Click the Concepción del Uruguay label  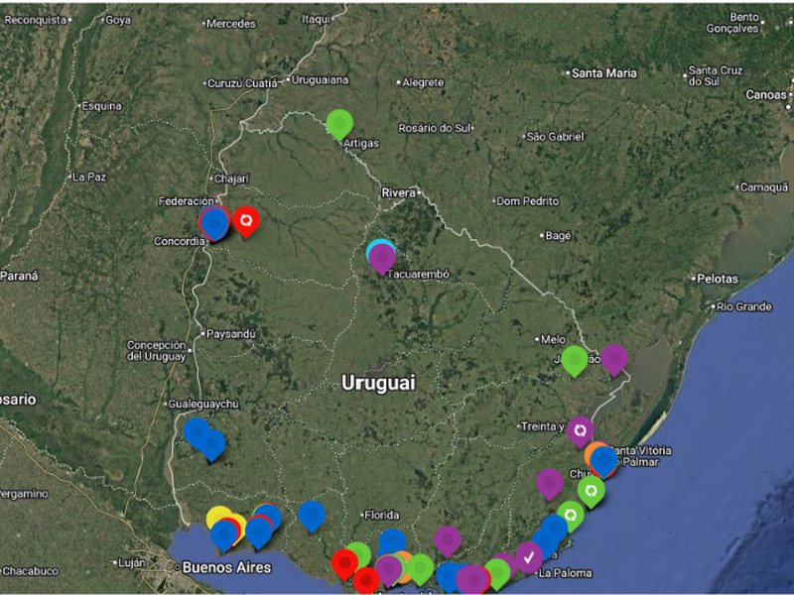click(x=157, y=351)
